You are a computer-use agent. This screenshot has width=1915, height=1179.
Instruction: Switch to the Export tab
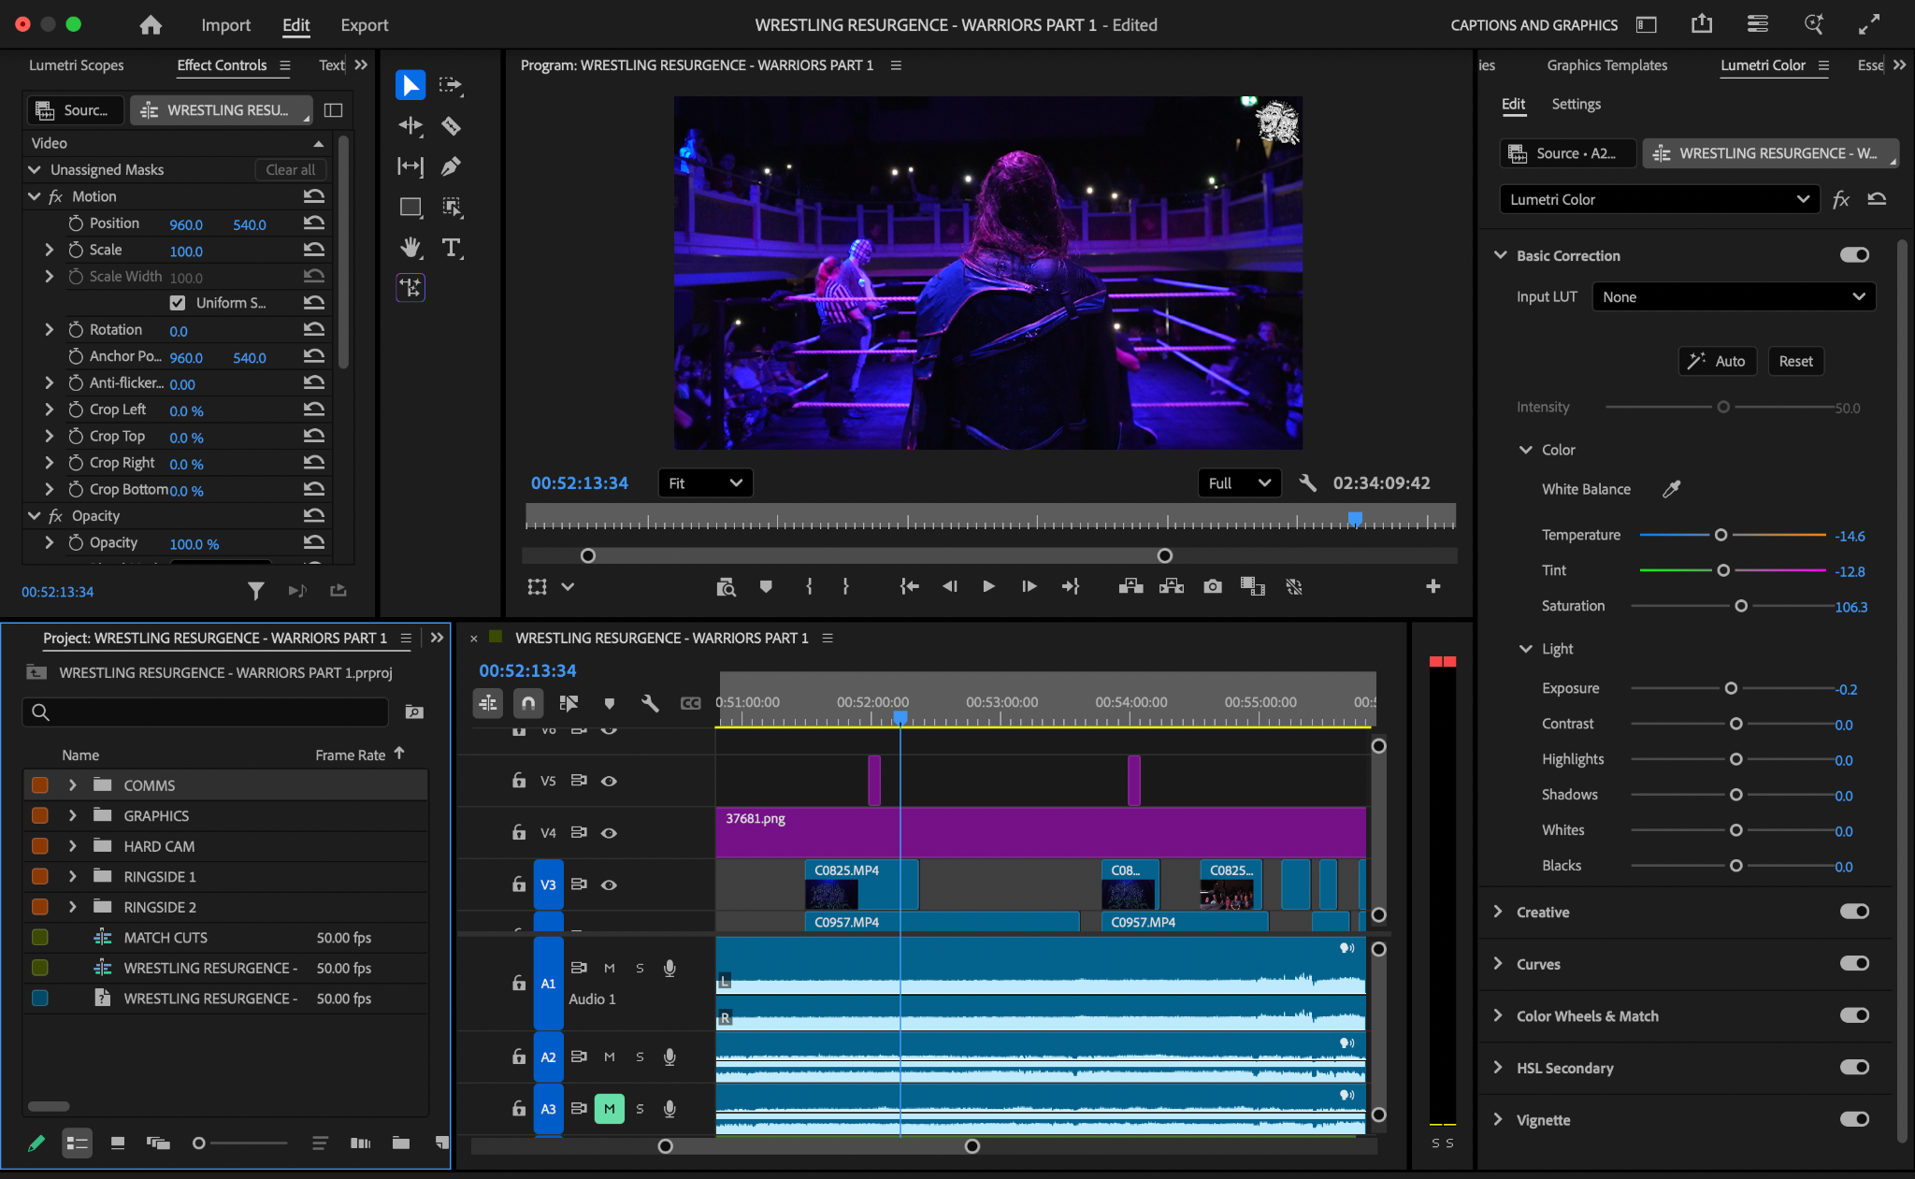pyautogui.click(x=365, y=25)
